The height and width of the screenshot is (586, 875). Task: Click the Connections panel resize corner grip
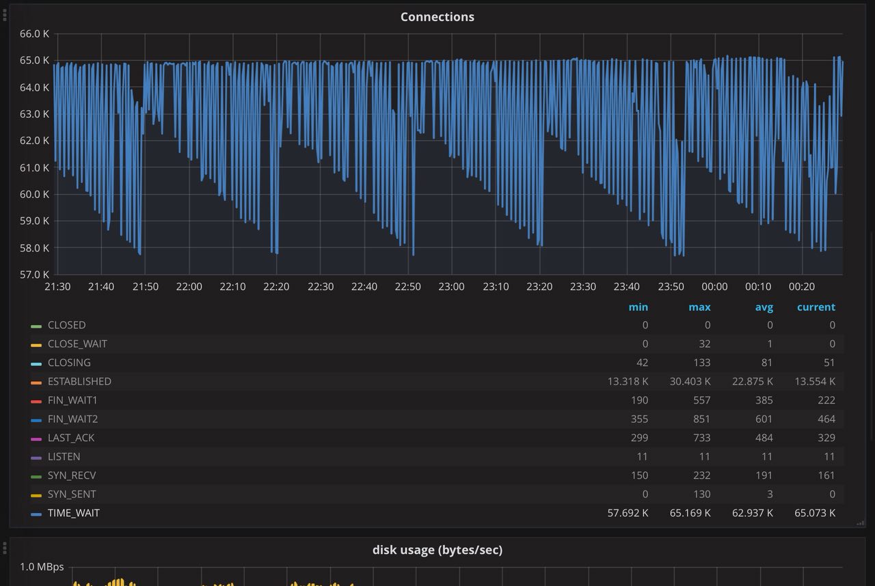coord(861,523)
